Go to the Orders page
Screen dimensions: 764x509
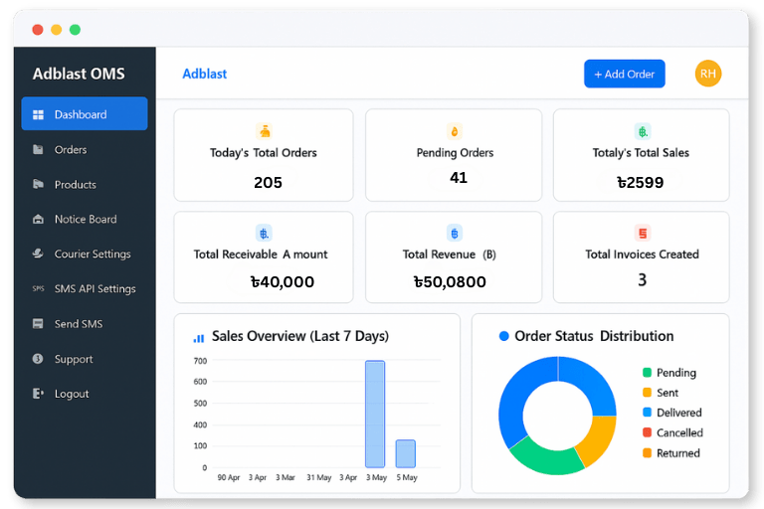coord(85,149)
